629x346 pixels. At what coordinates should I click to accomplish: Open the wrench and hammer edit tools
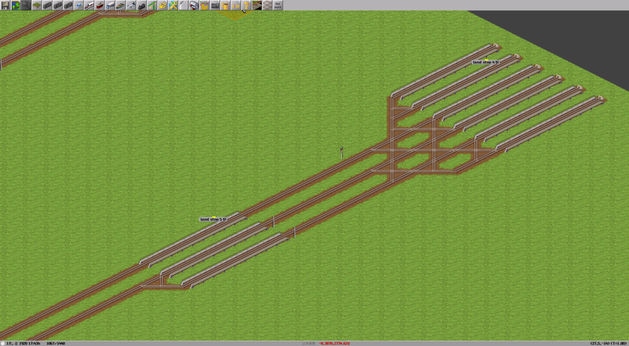point(173,5)
